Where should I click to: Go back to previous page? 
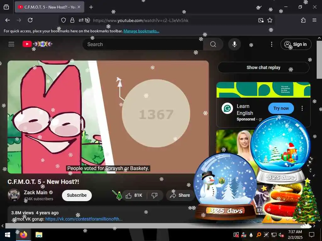tap(8, 20)
